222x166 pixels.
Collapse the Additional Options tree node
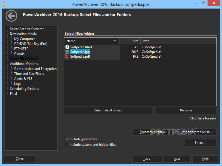(8, 64)
